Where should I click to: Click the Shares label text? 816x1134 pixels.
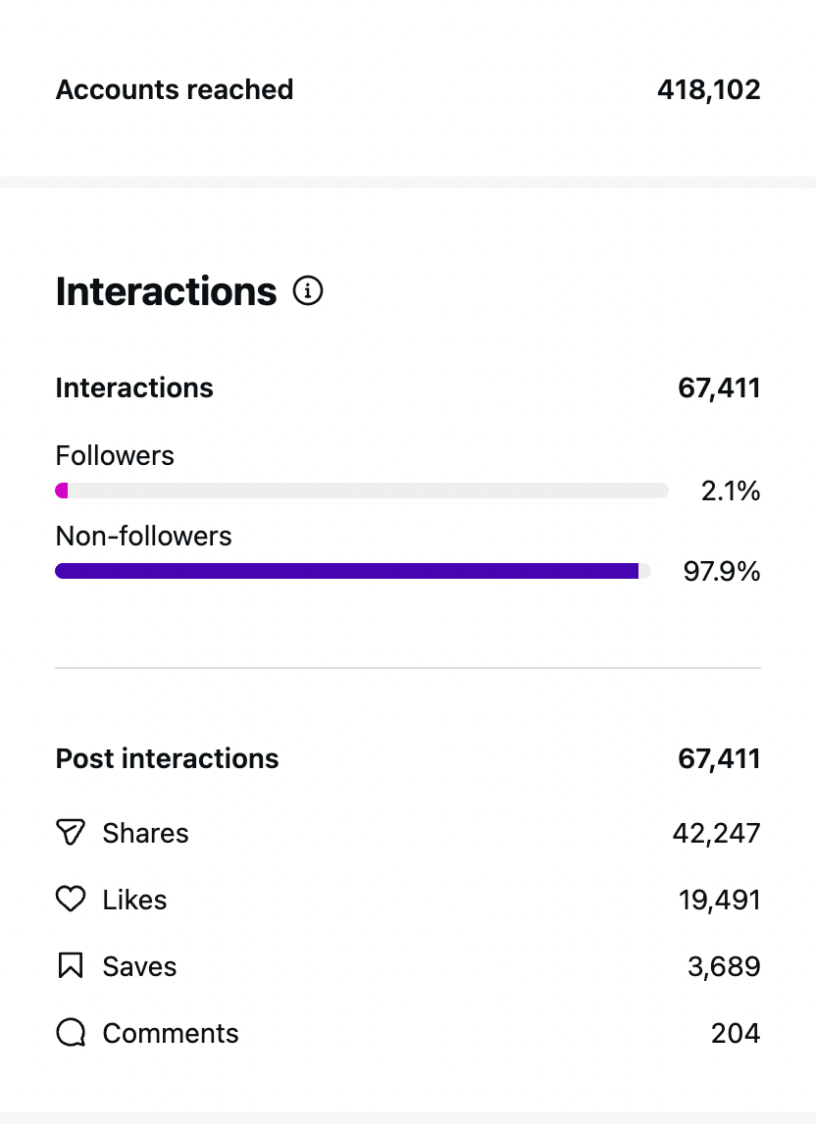point(145,833)
